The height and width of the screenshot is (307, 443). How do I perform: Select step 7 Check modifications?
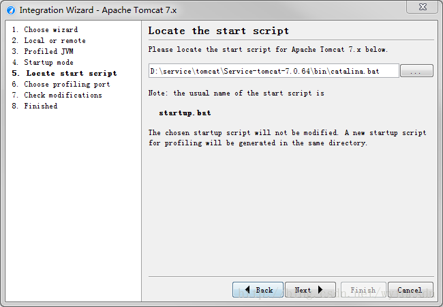click(x=57, y=96)
